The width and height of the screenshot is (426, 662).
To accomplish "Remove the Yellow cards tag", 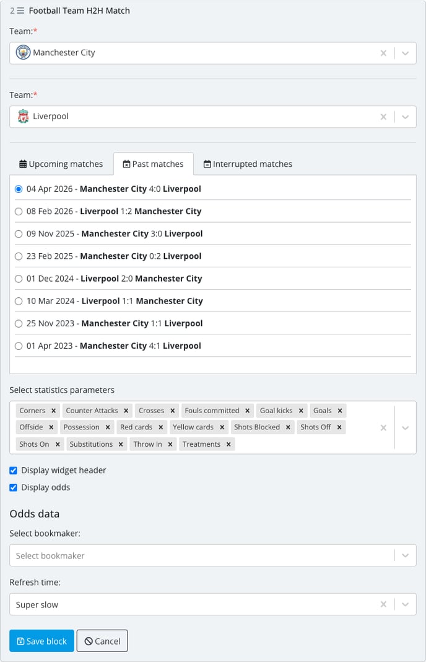I will tap(222, 427).
